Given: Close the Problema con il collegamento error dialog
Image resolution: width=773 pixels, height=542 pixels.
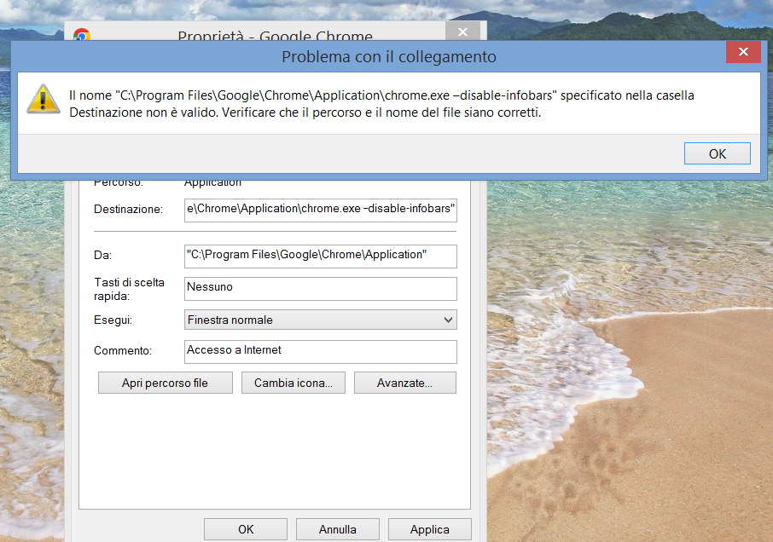Looking at the screenshot, I should pyautogui.click(x=743, y=52).
